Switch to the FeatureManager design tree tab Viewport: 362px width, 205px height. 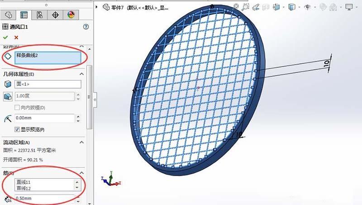point(8,15)
